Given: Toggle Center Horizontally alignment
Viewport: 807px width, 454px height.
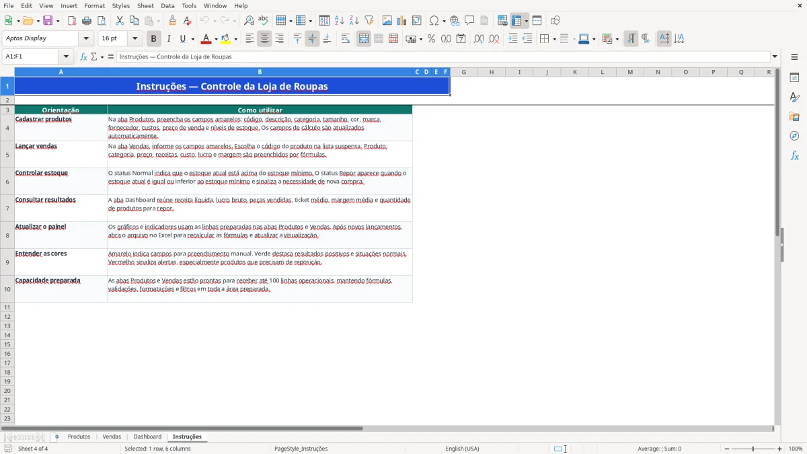Looking at the screenshot, I should 264,39.
